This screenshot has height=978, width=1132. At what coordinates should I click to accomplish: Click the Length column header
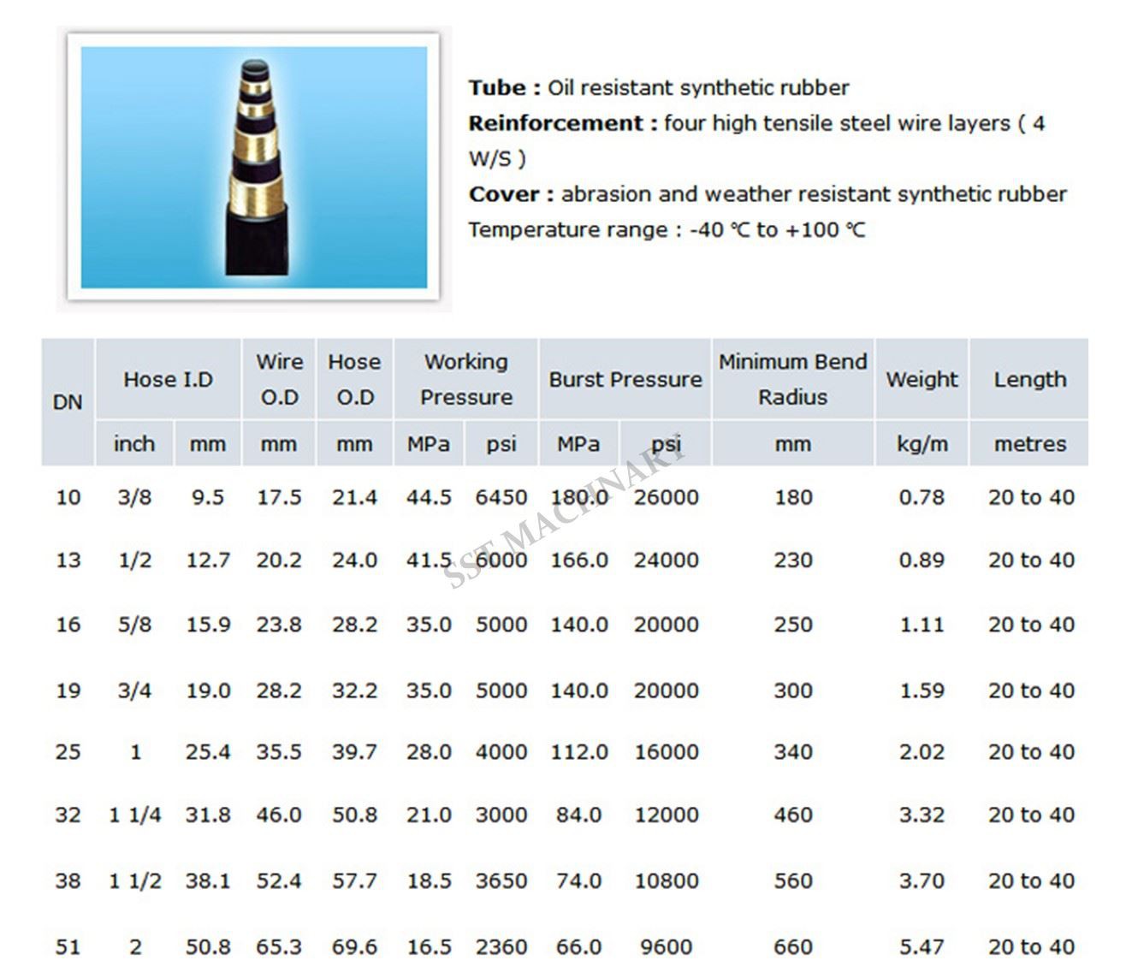point(1029,379)
